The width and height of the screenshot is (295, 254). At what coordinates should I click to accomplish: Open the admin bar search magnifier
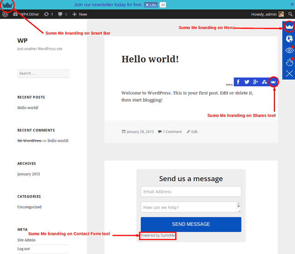click(x=290, y=15)
